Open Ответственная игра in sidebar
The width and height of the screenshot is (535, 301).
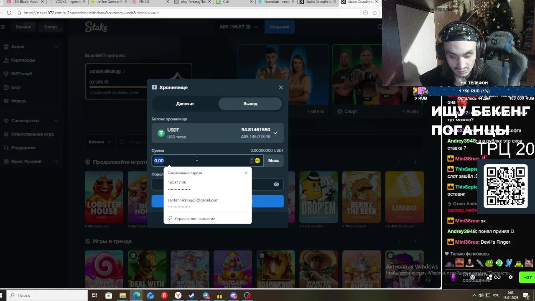[x=31, y=134]
